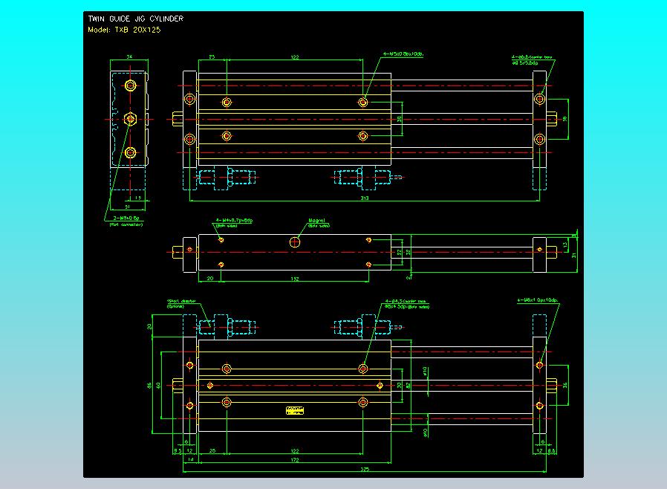Click the Shock absorber (Optional) annotation label
The width and height of the screenshot is (667, 489).
click(182, 301)
